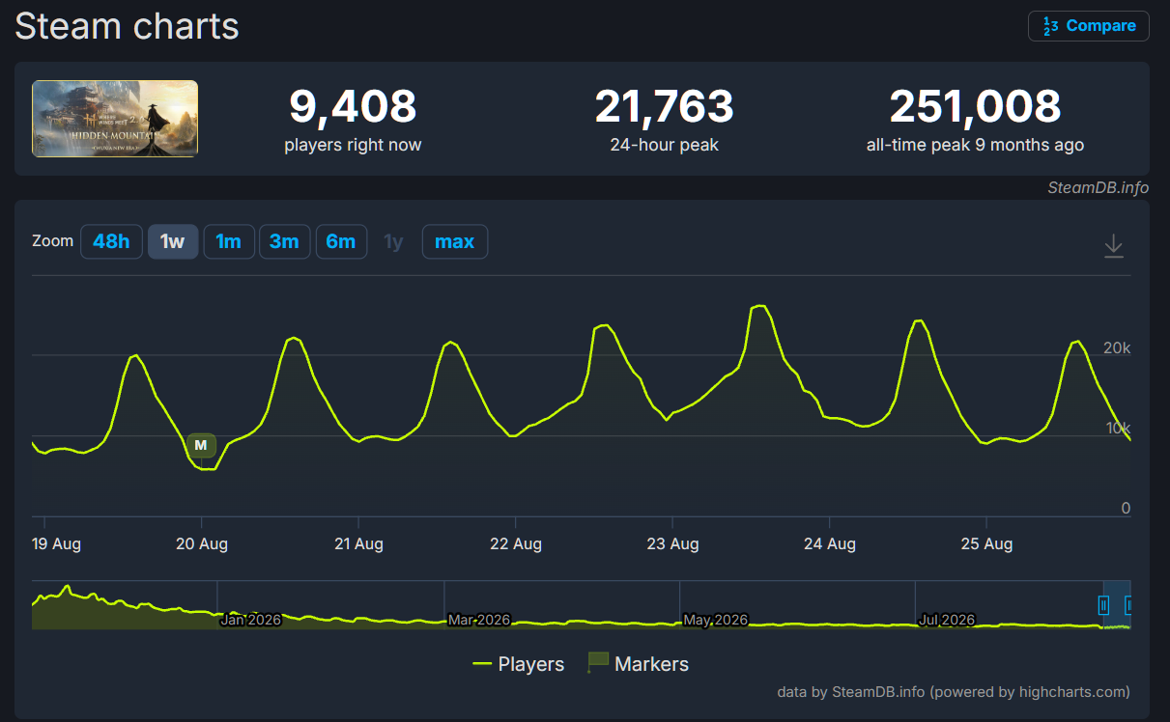Click the 24 Aug axis label
The image size is (1170, 722).
point(830,543)
